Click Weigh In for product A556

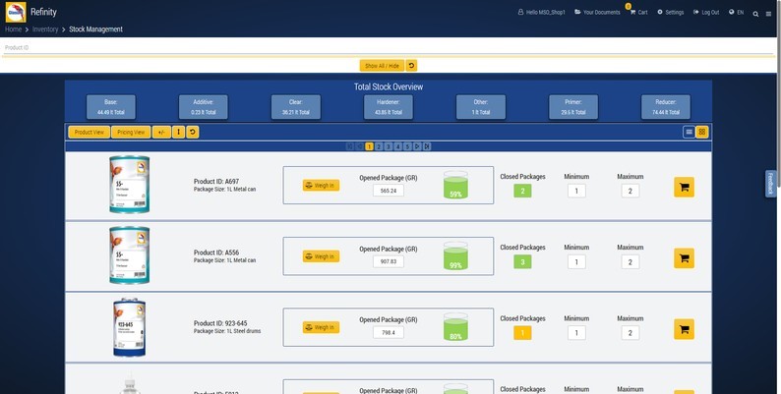pos(321,256)
